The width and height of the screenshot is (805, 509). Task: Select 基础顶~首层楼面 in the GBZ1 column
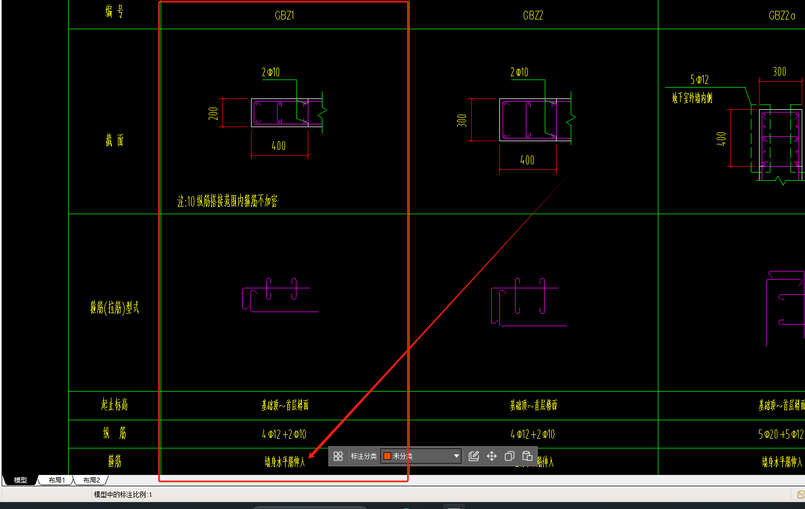click(285, 405)
